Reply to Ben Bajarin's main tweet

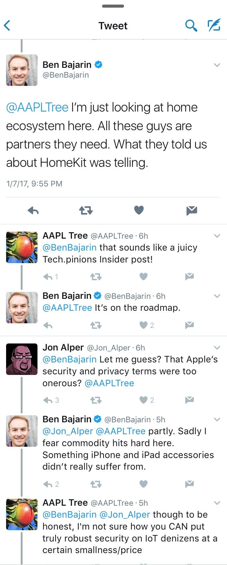pos(33,210)
